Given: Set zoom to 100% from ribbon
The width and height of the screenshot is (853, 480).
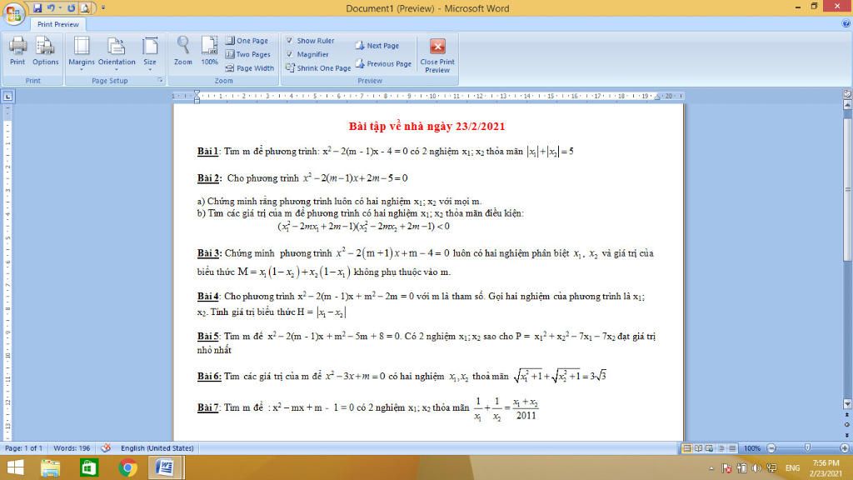Looking at the screenshot, I should click(x=209, y=51).
